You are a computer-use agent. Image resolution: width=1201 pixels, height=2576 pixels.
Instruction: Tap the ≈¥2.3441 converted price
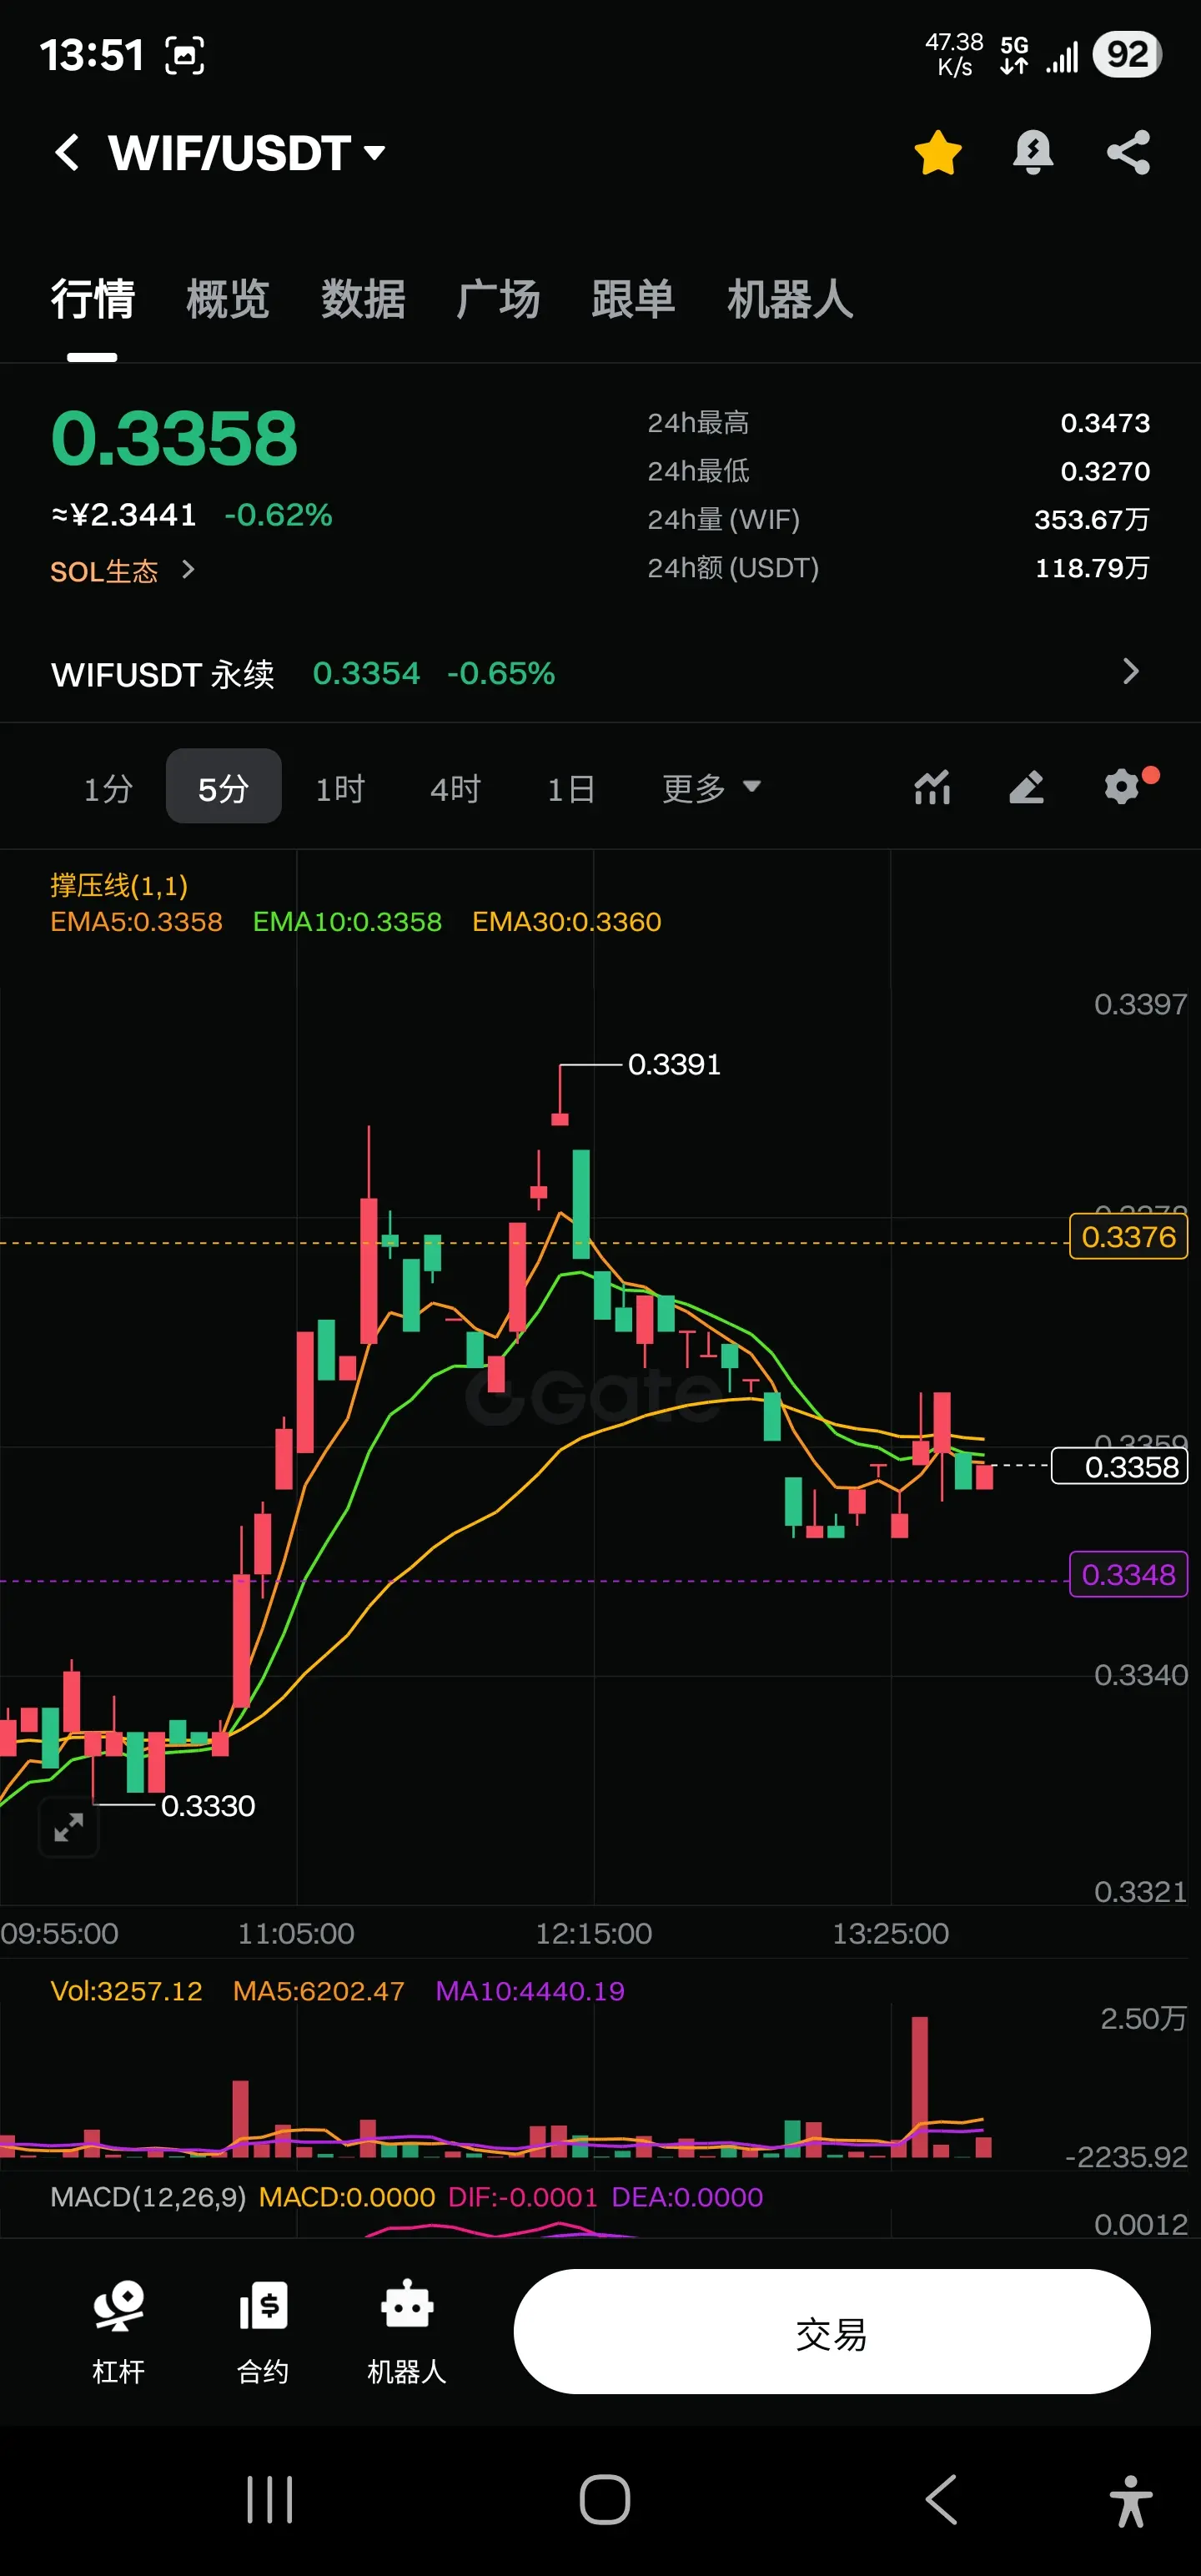[124, 515]
